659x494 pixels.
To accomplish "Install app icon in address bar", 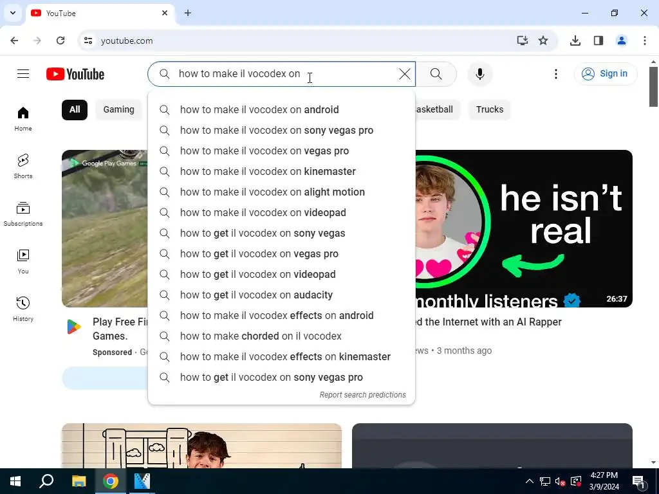I will 522,41.
